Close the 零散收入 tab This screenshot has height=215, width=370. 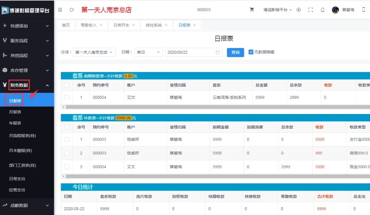tap(101, 25)
